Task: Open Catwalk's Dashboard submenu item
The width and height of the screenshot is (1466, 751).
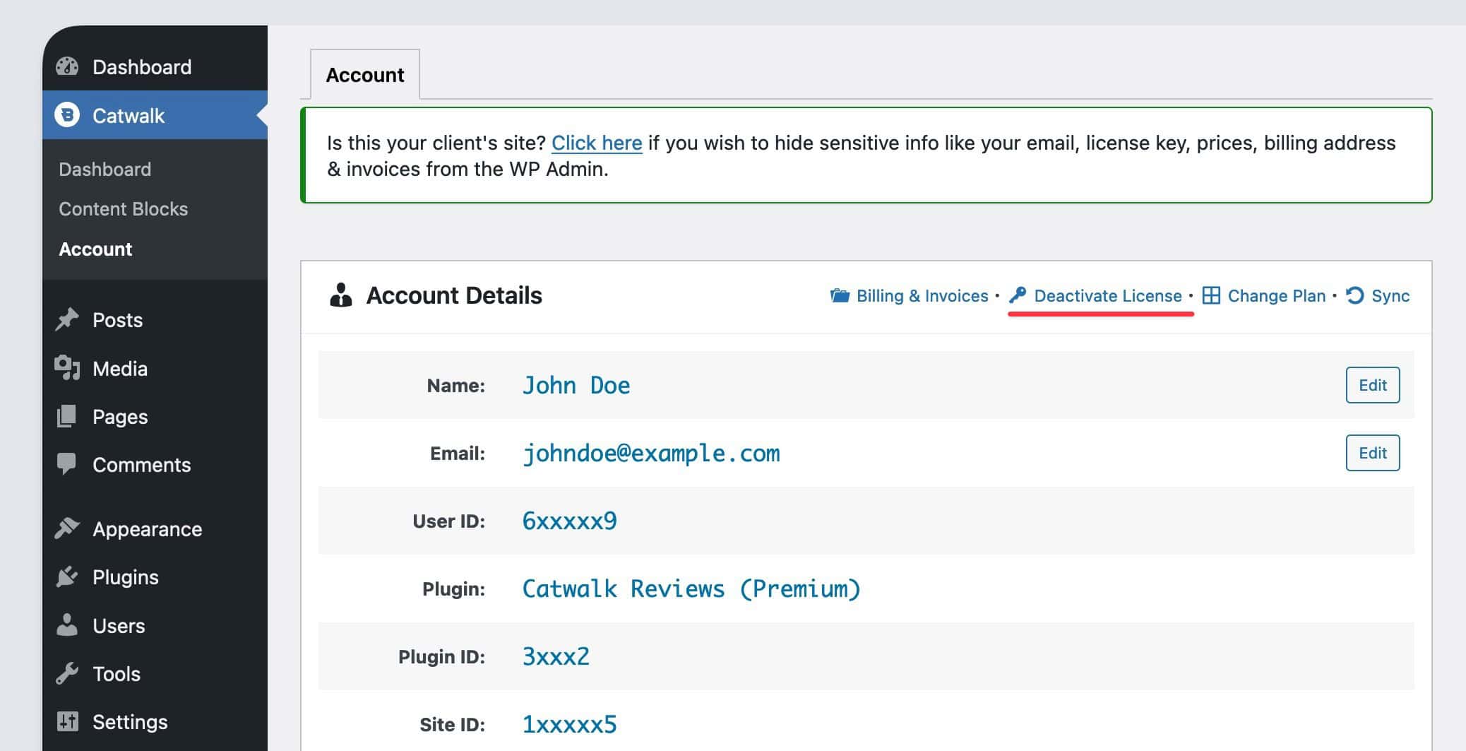Action: (x=105, y=169)
